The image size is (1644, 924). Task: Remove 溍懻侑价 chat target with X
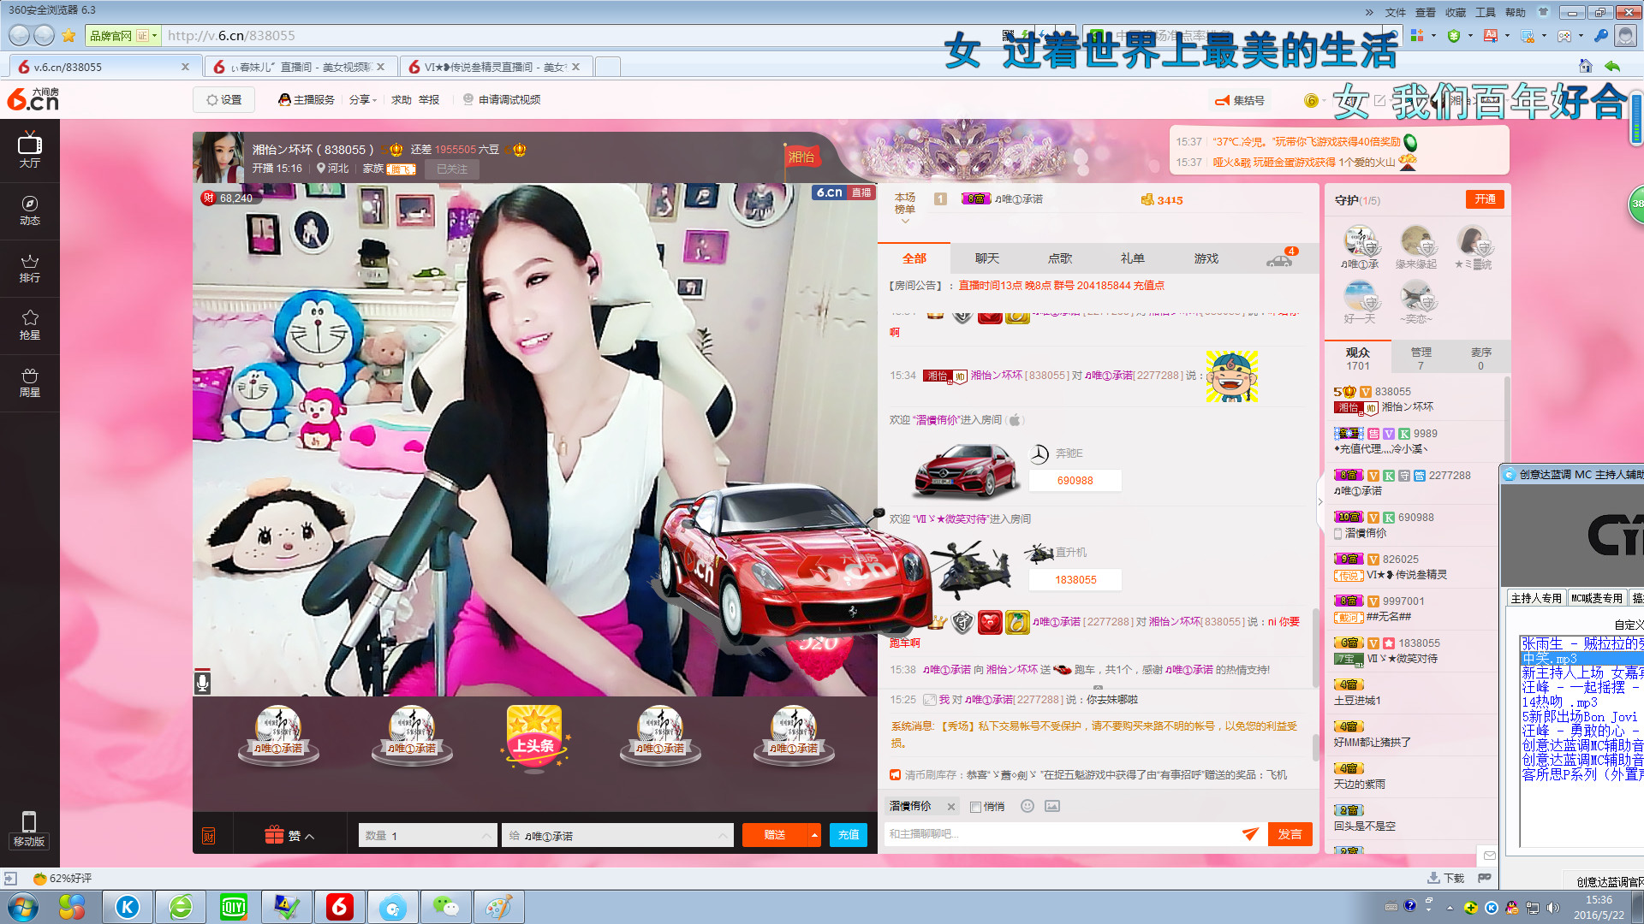(950, 807)
